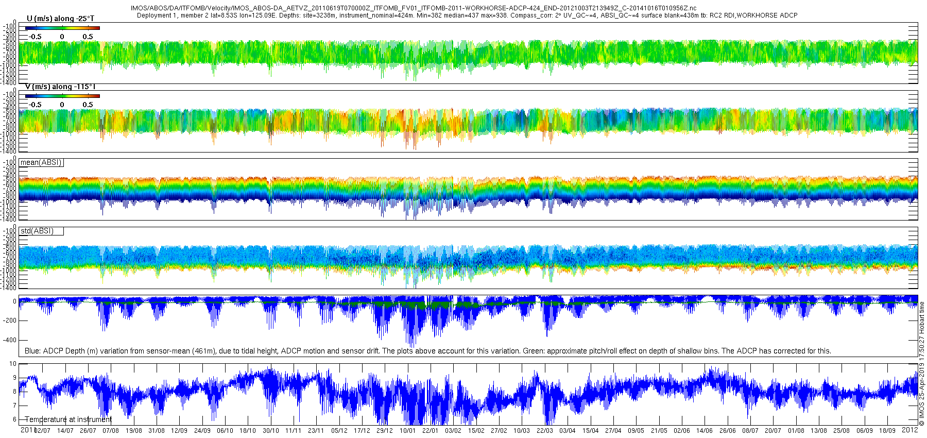Click the '15/04' date tick label
This screenshot has height=438, width=927.
tap(590, 431)
